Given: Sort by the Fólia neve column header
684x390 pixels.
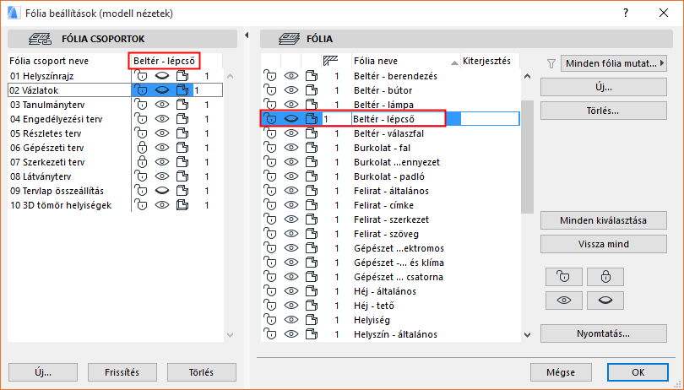Looking at the screenshot, I should 404,61.
